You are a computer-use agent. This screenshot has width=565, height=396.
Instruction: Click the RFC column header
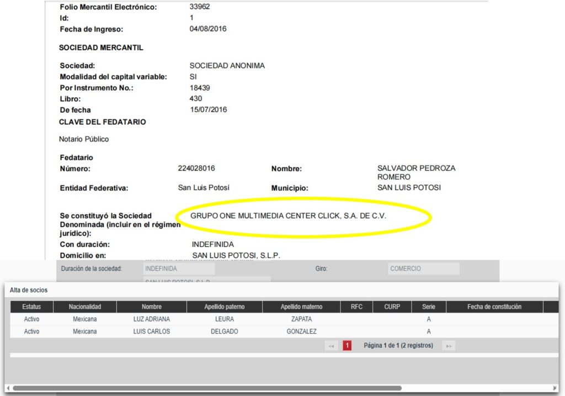pyautogui.click(x=356, y=307)
